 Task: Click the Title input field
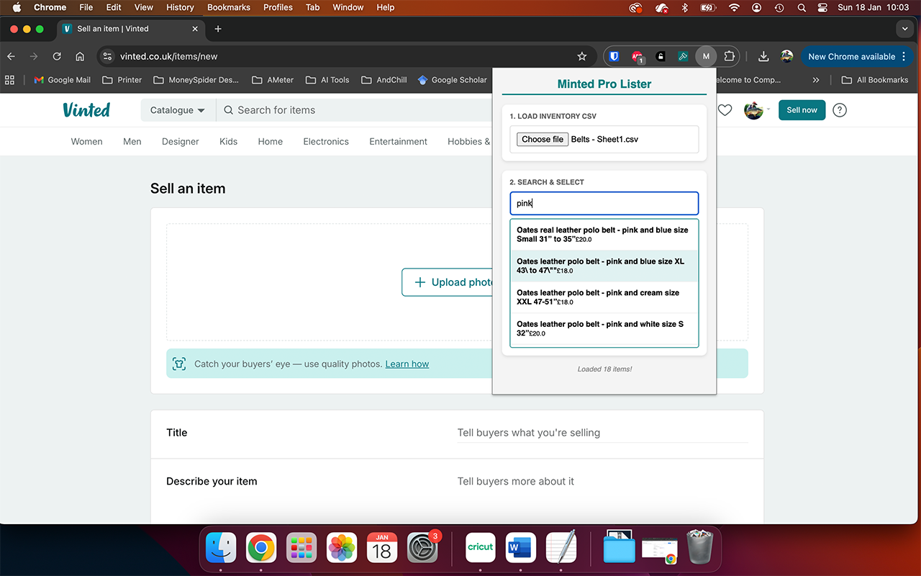pos(603,433)
